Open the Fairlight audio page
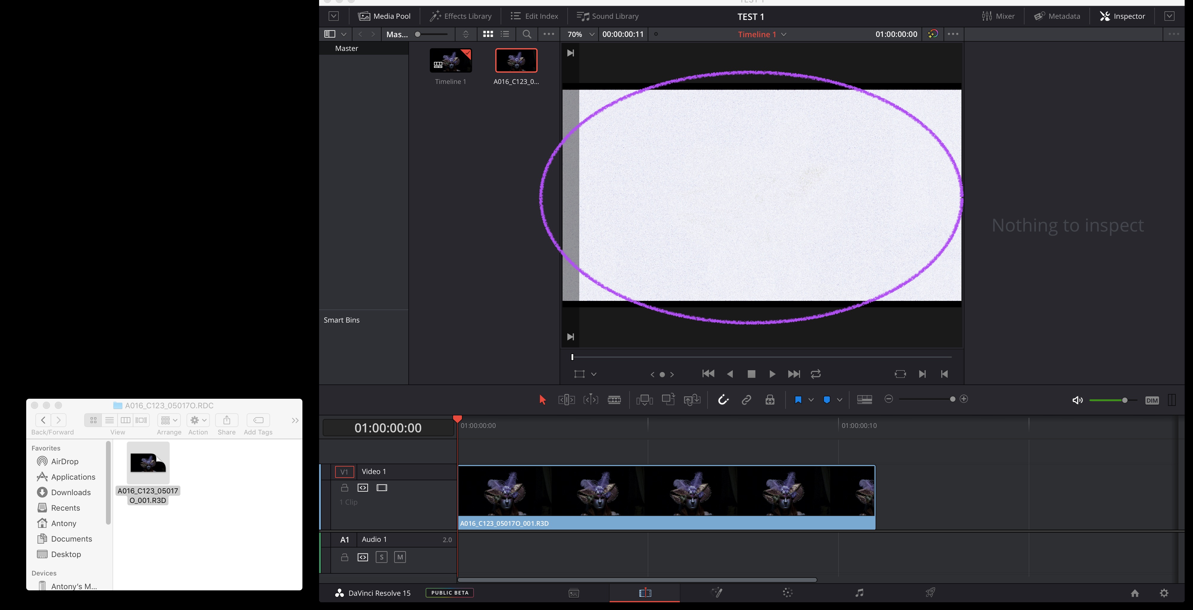Image resolution: width=1193 pixels, height=610 pixels. click(x=859, y=593)
